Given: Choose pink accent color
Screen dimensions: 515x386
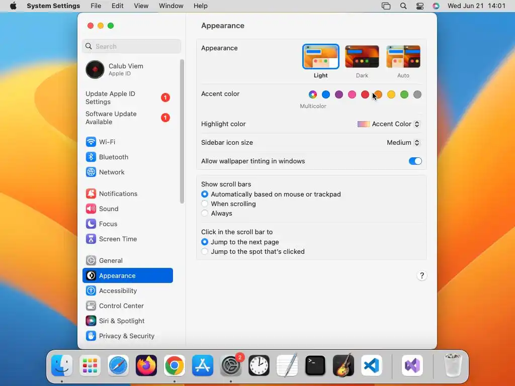Looking at the screenshot, I should click(352, 94).
